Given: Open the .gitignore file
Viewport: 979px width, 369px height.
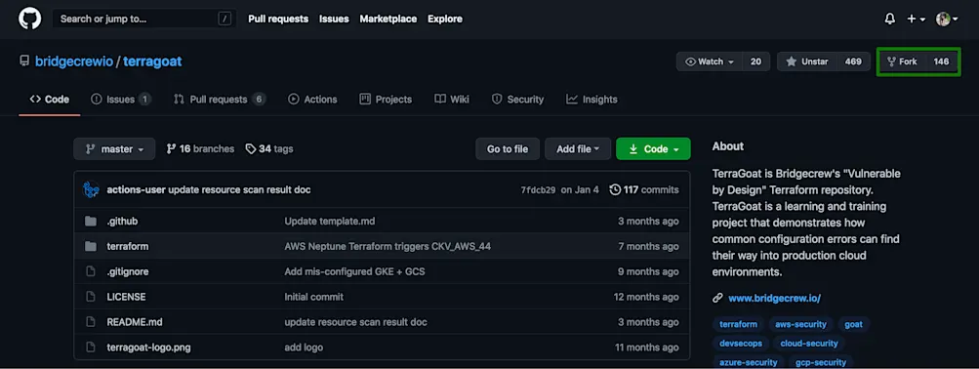Looking at the screenshot, I should pos(127,271).
